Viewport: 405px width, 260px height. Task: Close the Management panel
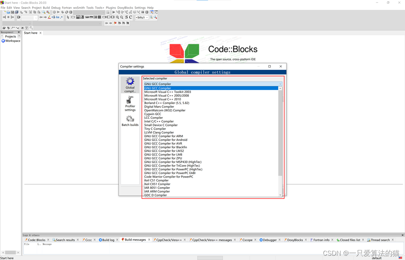pyautogui.click(x=18, y=32)
